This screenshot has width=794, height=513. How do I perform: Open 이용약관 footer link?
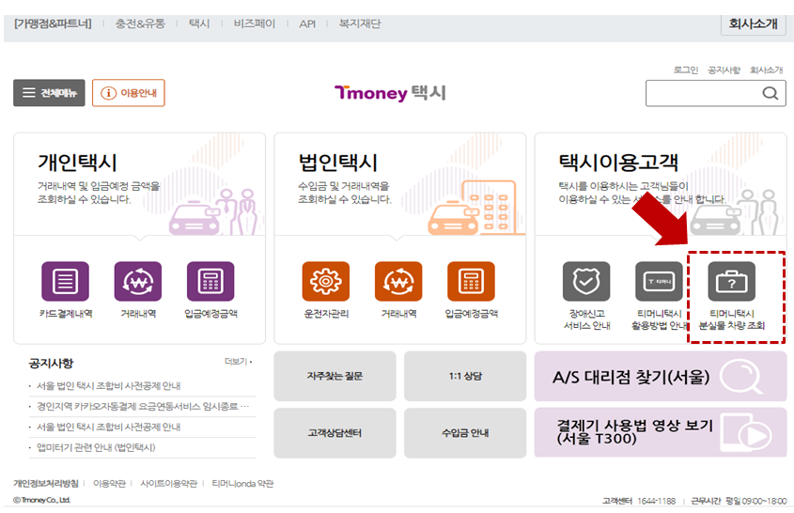click(109, 484)
